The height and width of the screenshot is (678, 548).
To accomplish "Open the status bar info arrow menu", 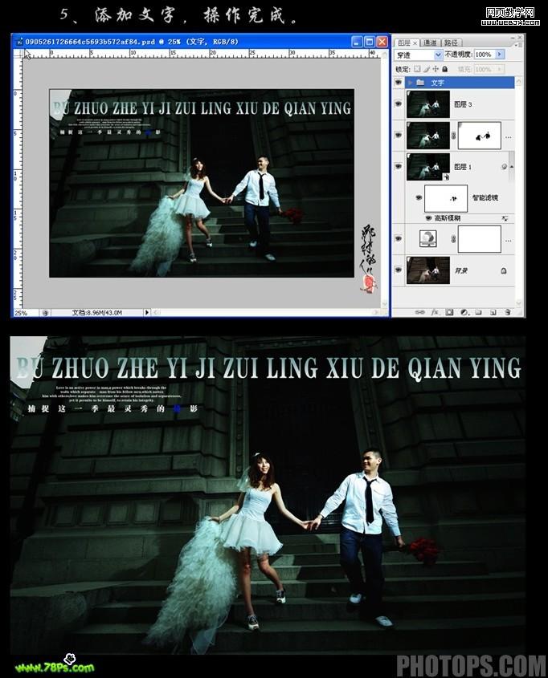I will click(x=147, y=312).
